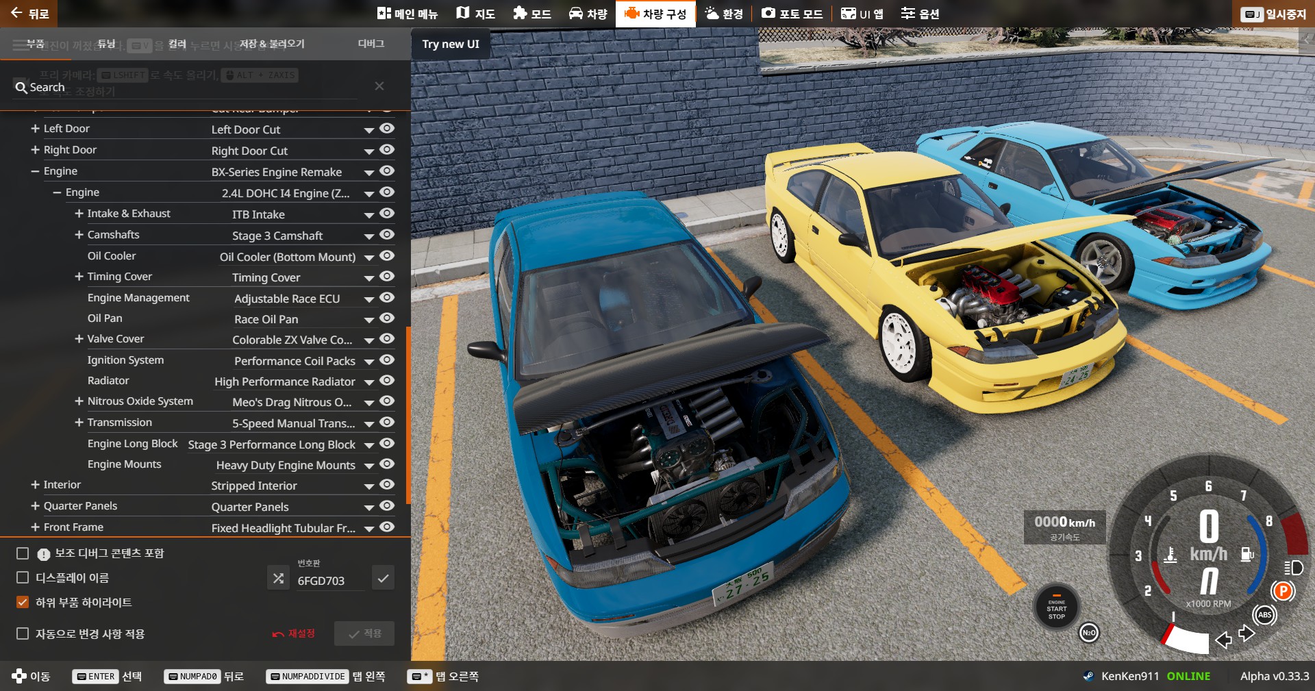Screen dimensions: 1315x691
Task: Clear search with the X icon
Action: click(379, 86)
